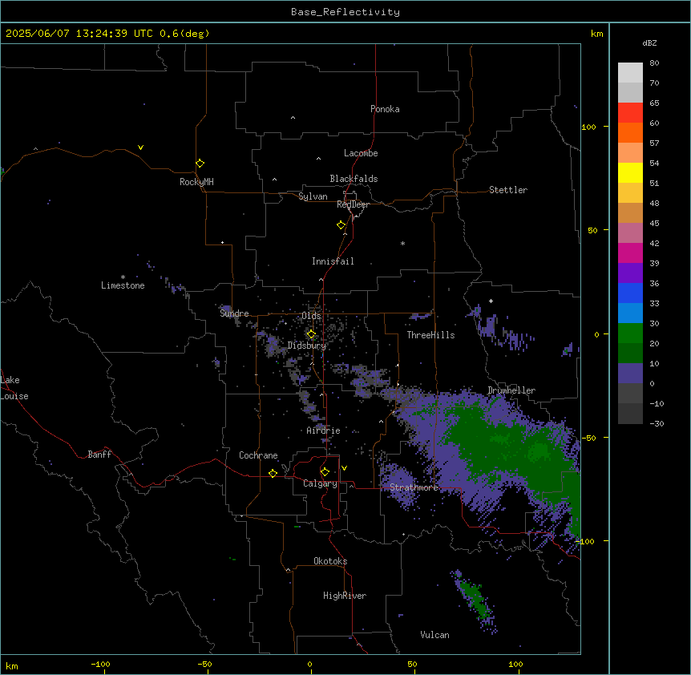The image size is (691, 675).
Task: Select the ThreeHills town label
Action: [x=430, y=335]
